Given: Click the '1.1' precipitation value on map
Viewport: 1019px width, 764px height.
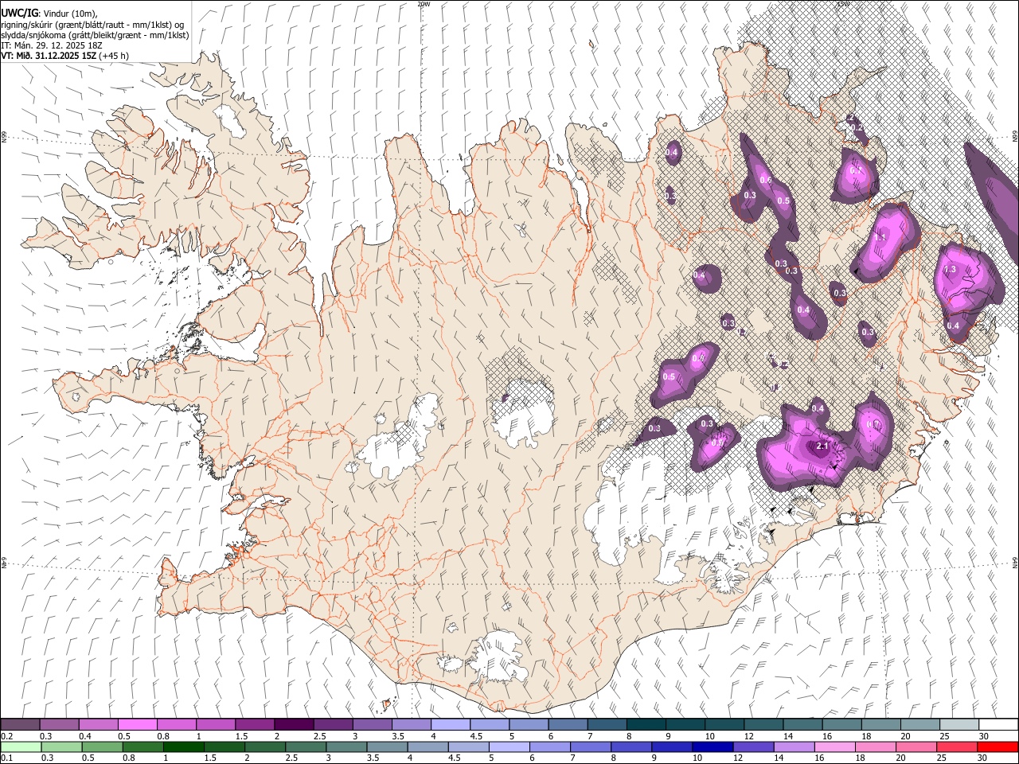Looking at the screenshot, I should [880, 237].
